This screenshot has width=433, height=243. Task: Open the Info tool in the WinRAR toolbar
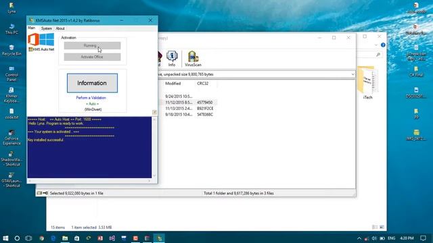coord(172,59)
